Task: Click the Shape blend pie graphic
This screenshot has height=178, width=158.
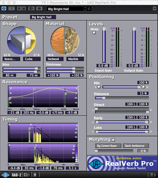Action: tap(22, 41)
